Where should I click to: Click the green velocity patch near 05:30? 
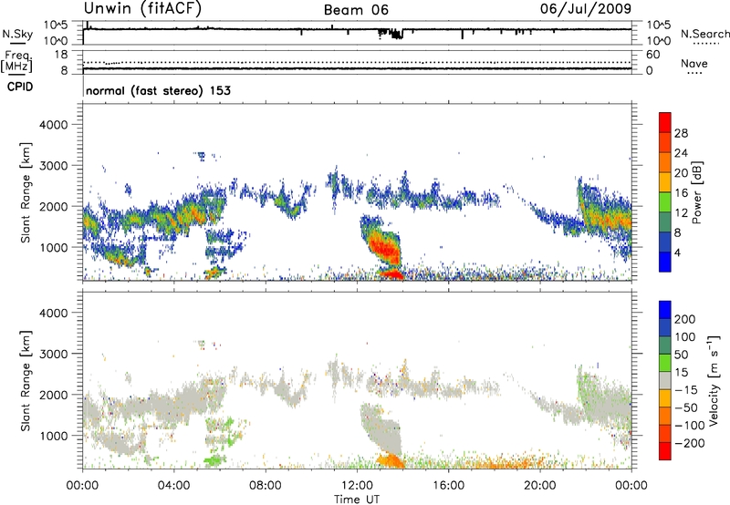[x=214, y=461]
